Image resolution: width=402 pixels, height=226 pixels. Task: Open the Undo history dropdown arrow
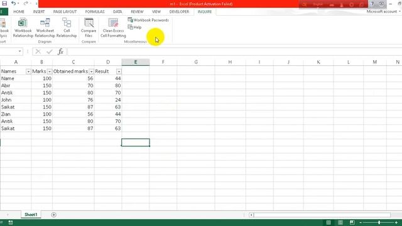click(x=18, y=4)
